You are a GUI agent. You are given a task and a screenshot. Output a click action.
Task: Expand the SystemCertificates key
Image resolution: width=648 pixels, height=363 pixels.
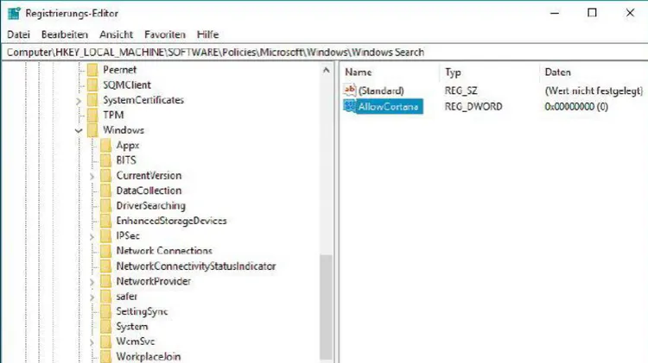(79, 100)
